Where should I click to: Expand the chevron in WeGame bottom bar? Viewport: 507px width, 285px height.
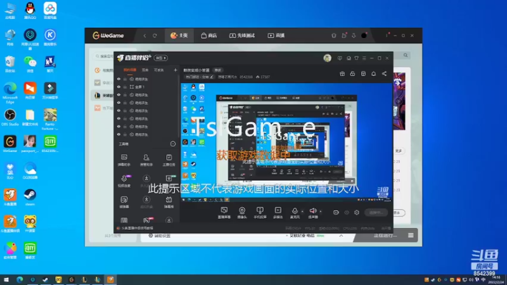tap(341, 236)
